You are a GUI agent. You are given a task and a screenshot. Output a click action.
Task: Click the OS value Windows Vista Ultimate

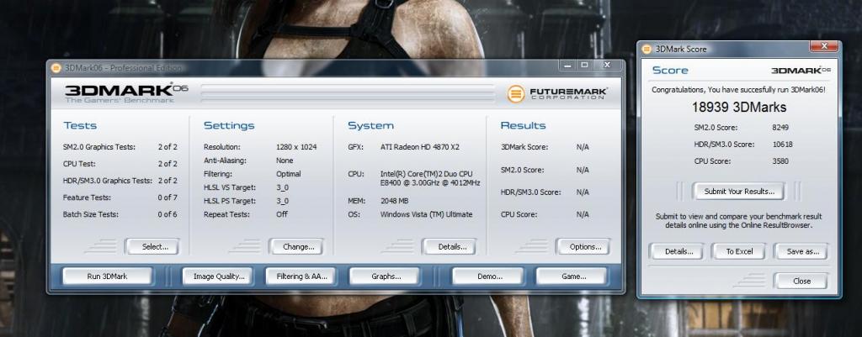pyautogui.click(x=426, y=214)
